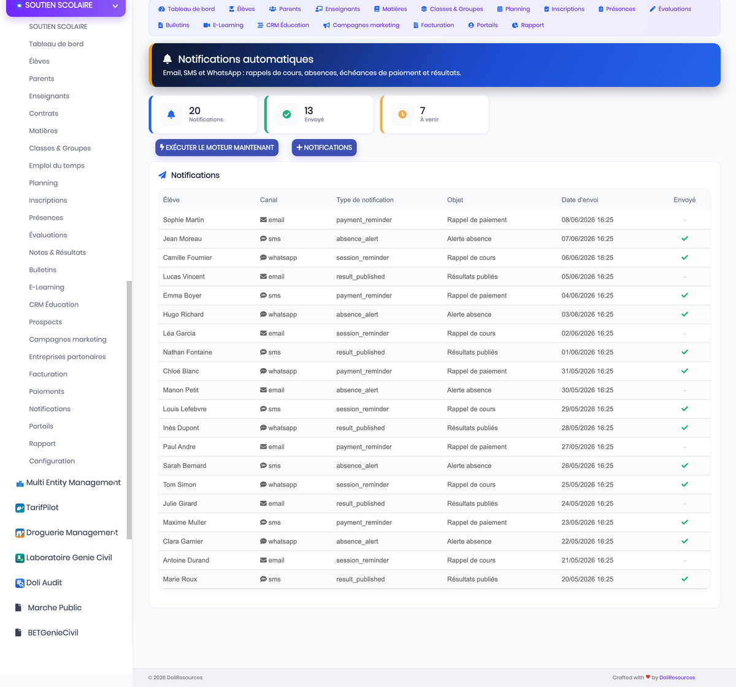Open Emploi du temps in the sidebar
This screenshot has height=687, width=736.
click(56, 166)
